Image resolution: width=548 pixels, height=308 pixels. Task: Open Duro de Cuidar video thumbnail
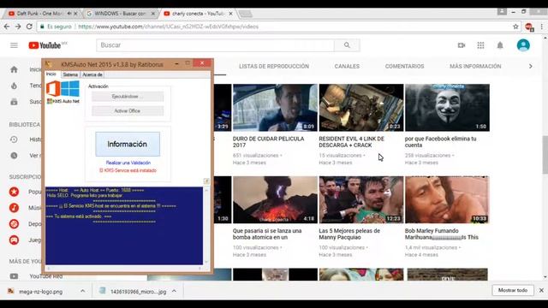[x=275, y=108]
